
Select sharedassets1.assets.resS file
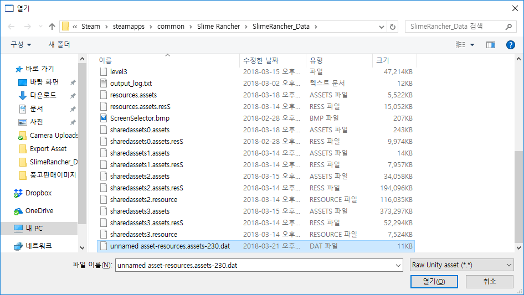pos(256,165)
